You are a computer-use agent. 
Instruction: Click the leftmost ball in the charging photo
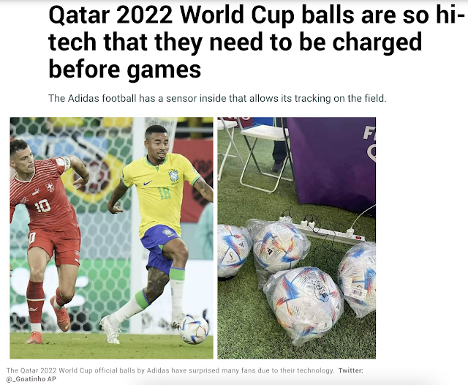(233, 251)
